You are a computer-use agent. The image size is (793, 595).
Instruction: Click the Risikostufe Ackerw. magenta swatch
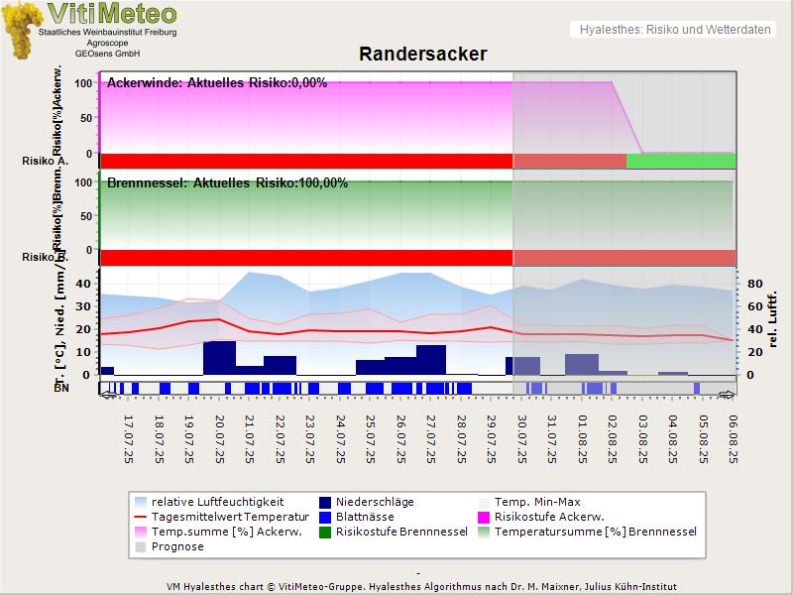pos(485,517)
